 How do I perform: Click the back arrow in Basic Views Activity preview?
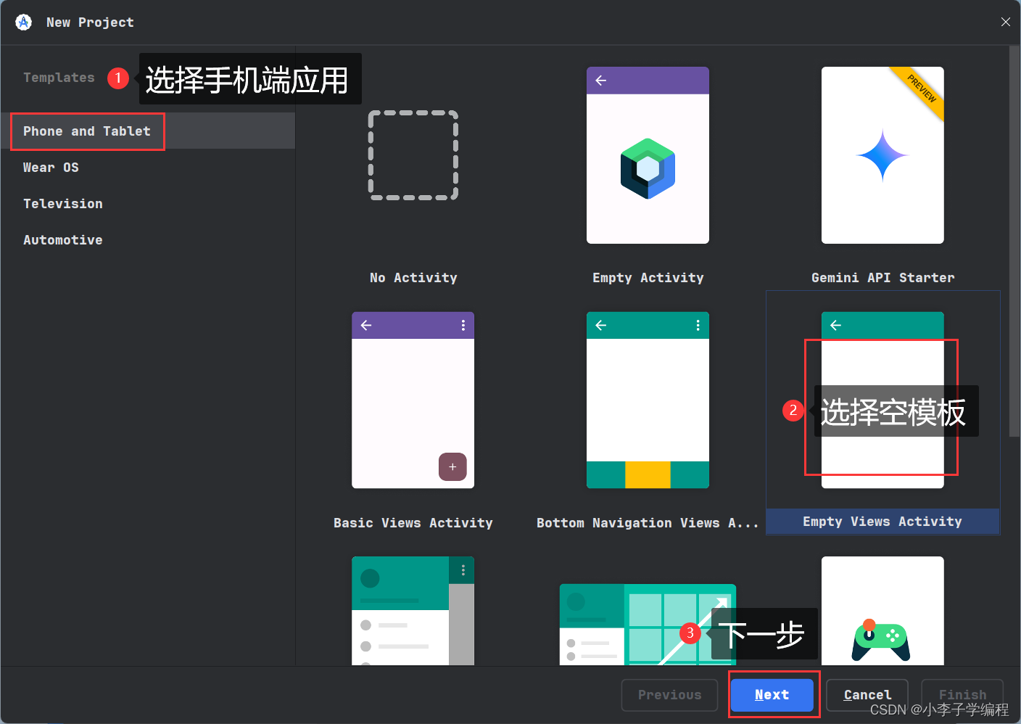coord(365,325)
